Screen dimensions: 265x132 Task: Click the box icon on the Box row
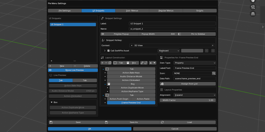pos(109,84)
